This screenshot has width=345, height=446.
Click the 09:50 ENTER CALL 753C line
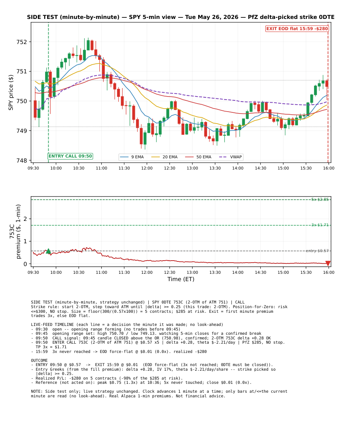point(158,343)
